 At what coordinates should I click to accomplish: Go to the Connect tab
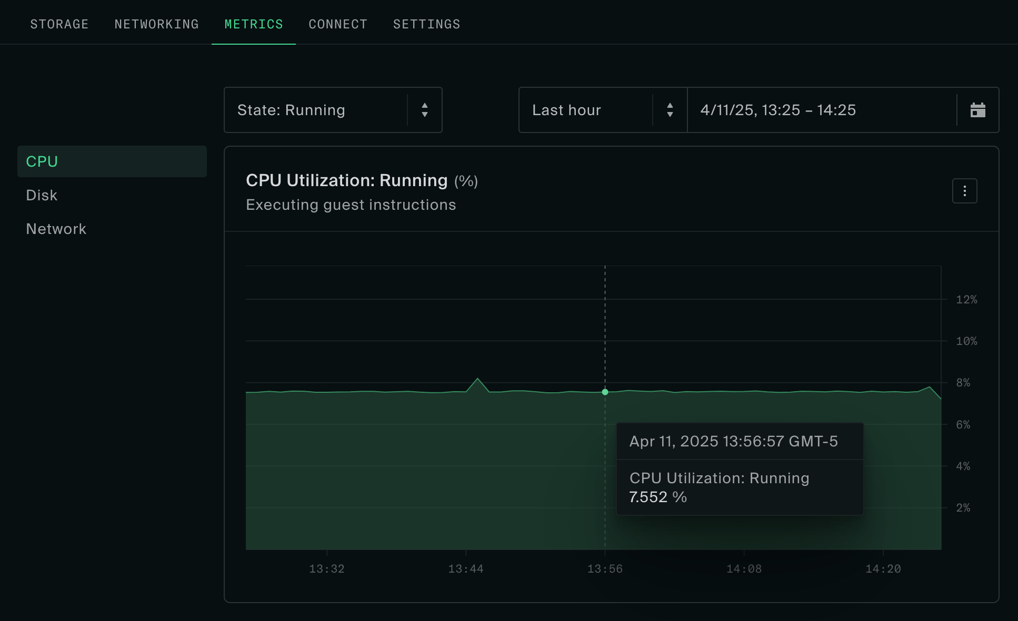[338, 24]
